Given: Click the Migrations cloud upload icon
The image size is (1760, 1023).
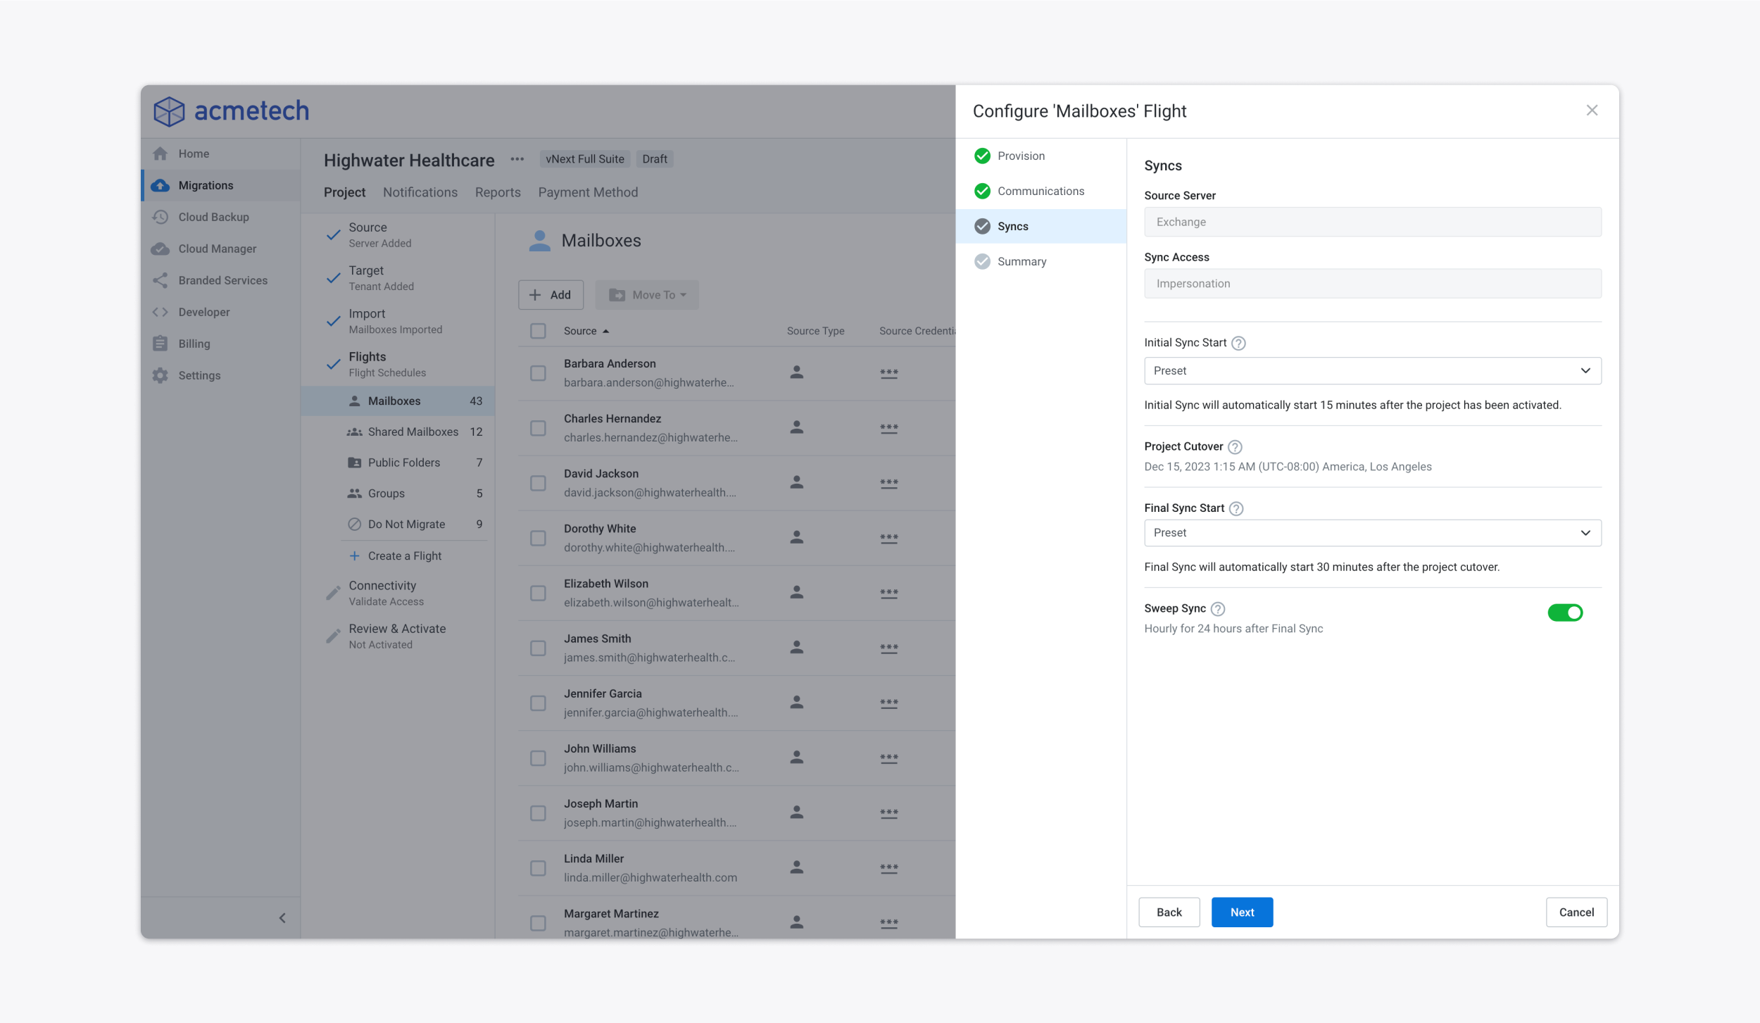Looking at the screenshot, I should [x=161, y=185].
